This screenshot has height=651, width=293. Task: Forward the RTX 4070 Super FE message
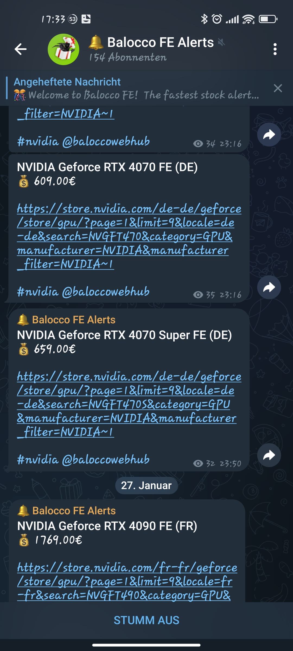pyautogui.click(x=269, y=455)
